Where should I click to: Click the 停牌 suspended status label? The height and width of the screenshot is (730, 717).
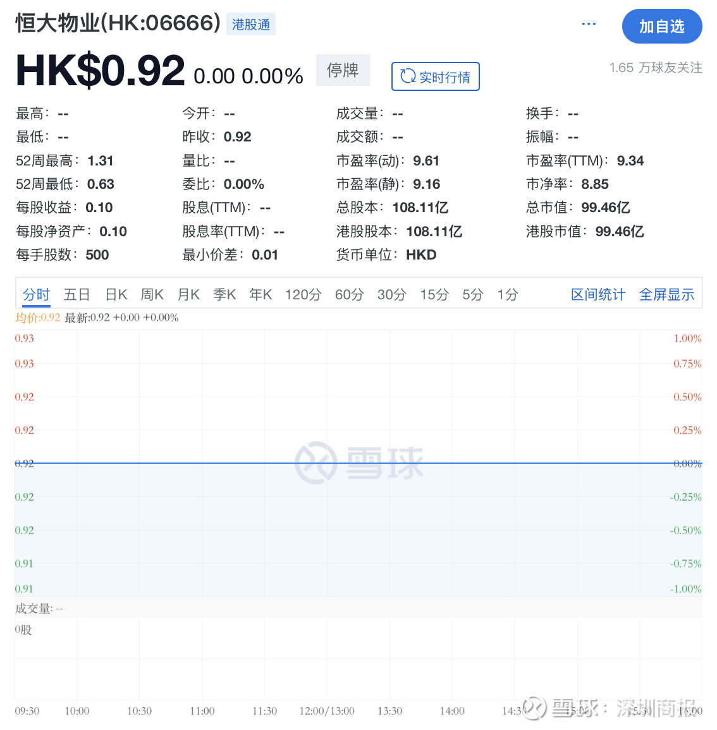343,70
